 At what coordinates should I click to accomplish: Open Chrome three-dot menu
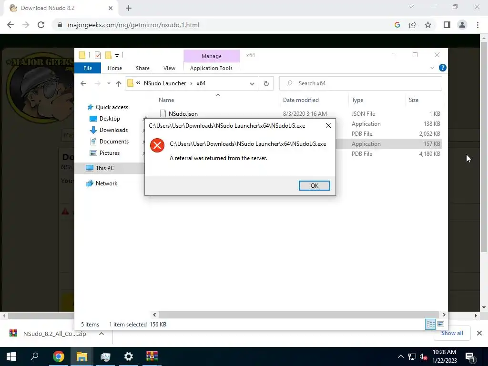[x=478, y=25]
